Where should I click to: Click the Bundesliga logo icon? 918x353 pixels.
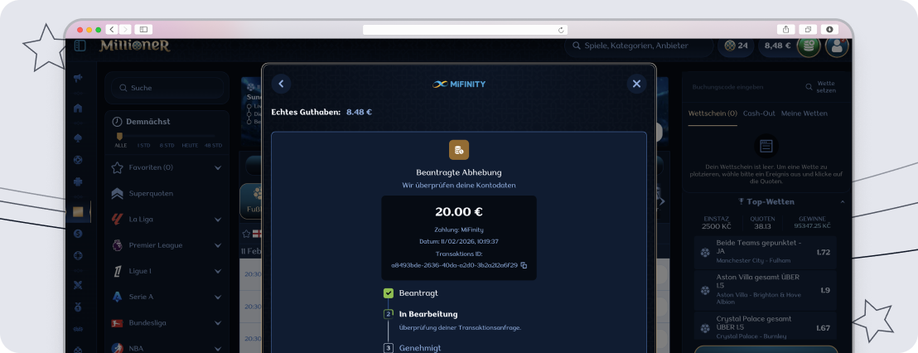[117, 322]
